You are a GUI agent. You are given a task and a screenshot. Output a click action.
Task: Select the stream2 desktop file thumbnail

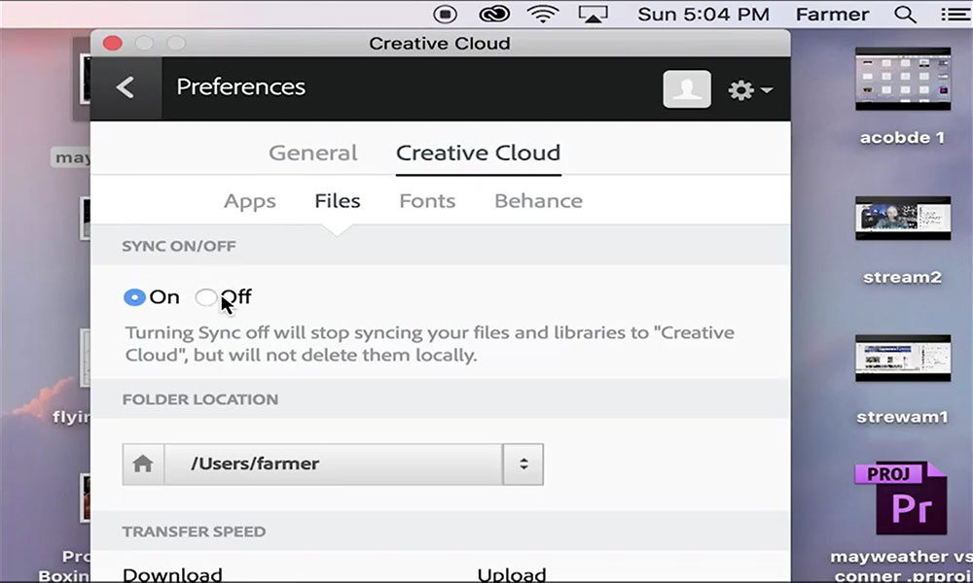coord(902,218)
